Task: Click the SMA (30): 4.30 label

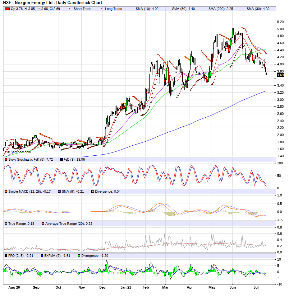Action: (258, 9)
